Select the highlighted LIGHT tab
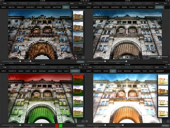The width and height of the screenshot is (170, 128). click(113, 71)
